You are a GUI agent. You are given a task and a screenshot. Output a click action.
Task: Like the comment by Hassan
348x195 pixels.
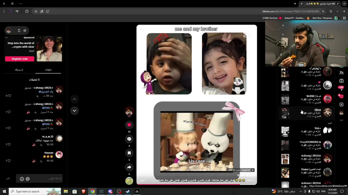(9, 161)
